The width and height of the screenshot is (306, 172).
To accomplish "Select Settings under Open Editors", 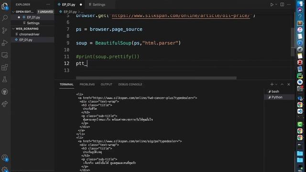I will pos(33,23).
